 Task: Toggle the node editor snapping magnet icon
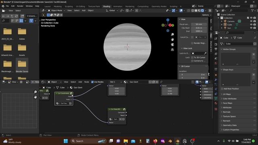pyautogui.click(x=197, y=82)
